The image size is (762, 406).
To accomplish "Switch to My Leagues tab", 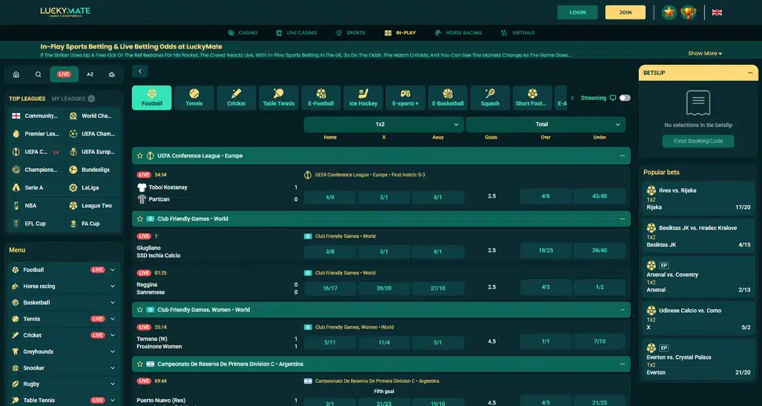I will click(x=73, y=99).
